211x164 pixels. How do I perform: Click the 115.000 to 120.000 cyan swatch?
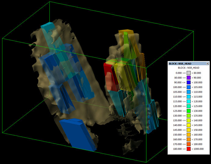[x=189, y=101]
